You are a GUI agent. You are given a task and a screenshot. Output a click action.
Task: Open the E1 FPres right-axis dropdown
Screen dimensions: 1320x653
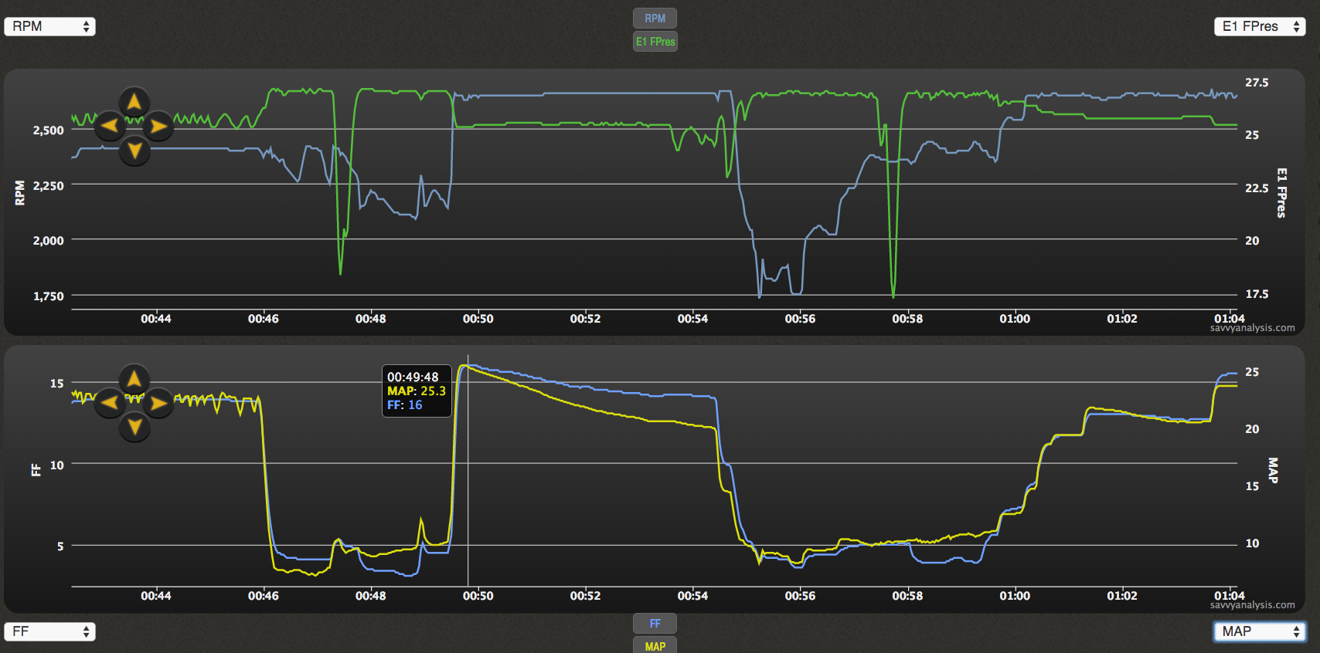1260,26
